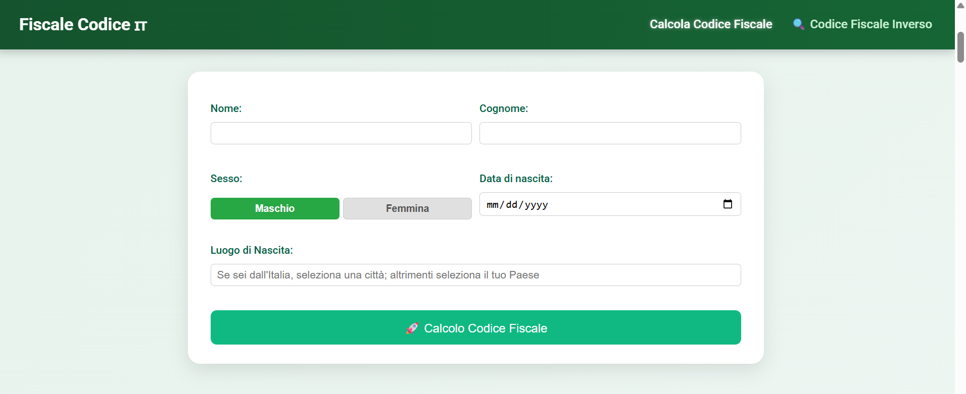
Task: Click the scrollbar up arrow
Action: pyautogui.click(x=960, y=6)
